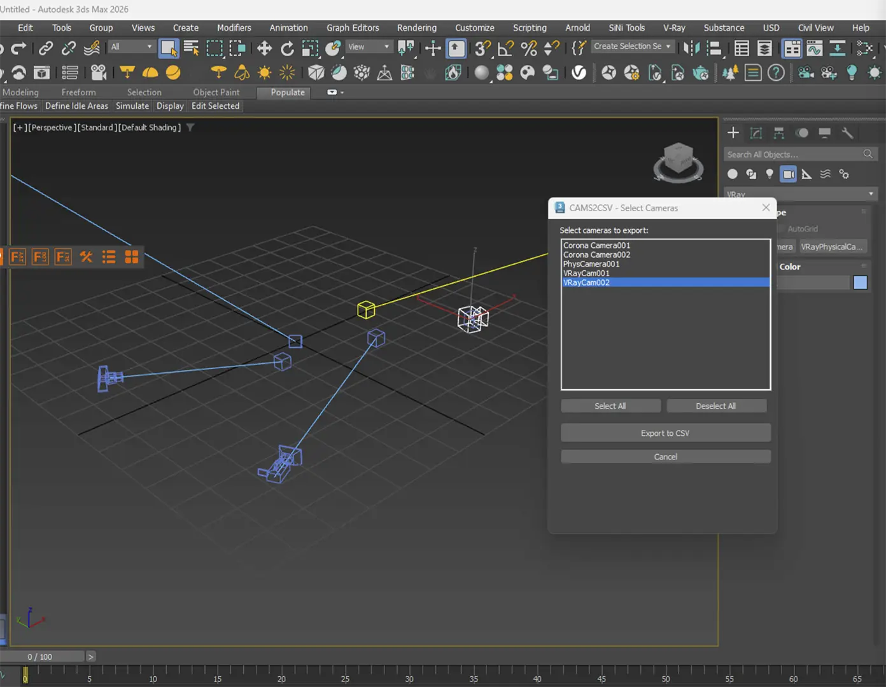Toggle keyboard shortcut override button
886x687 pixels.
(456, 48)
